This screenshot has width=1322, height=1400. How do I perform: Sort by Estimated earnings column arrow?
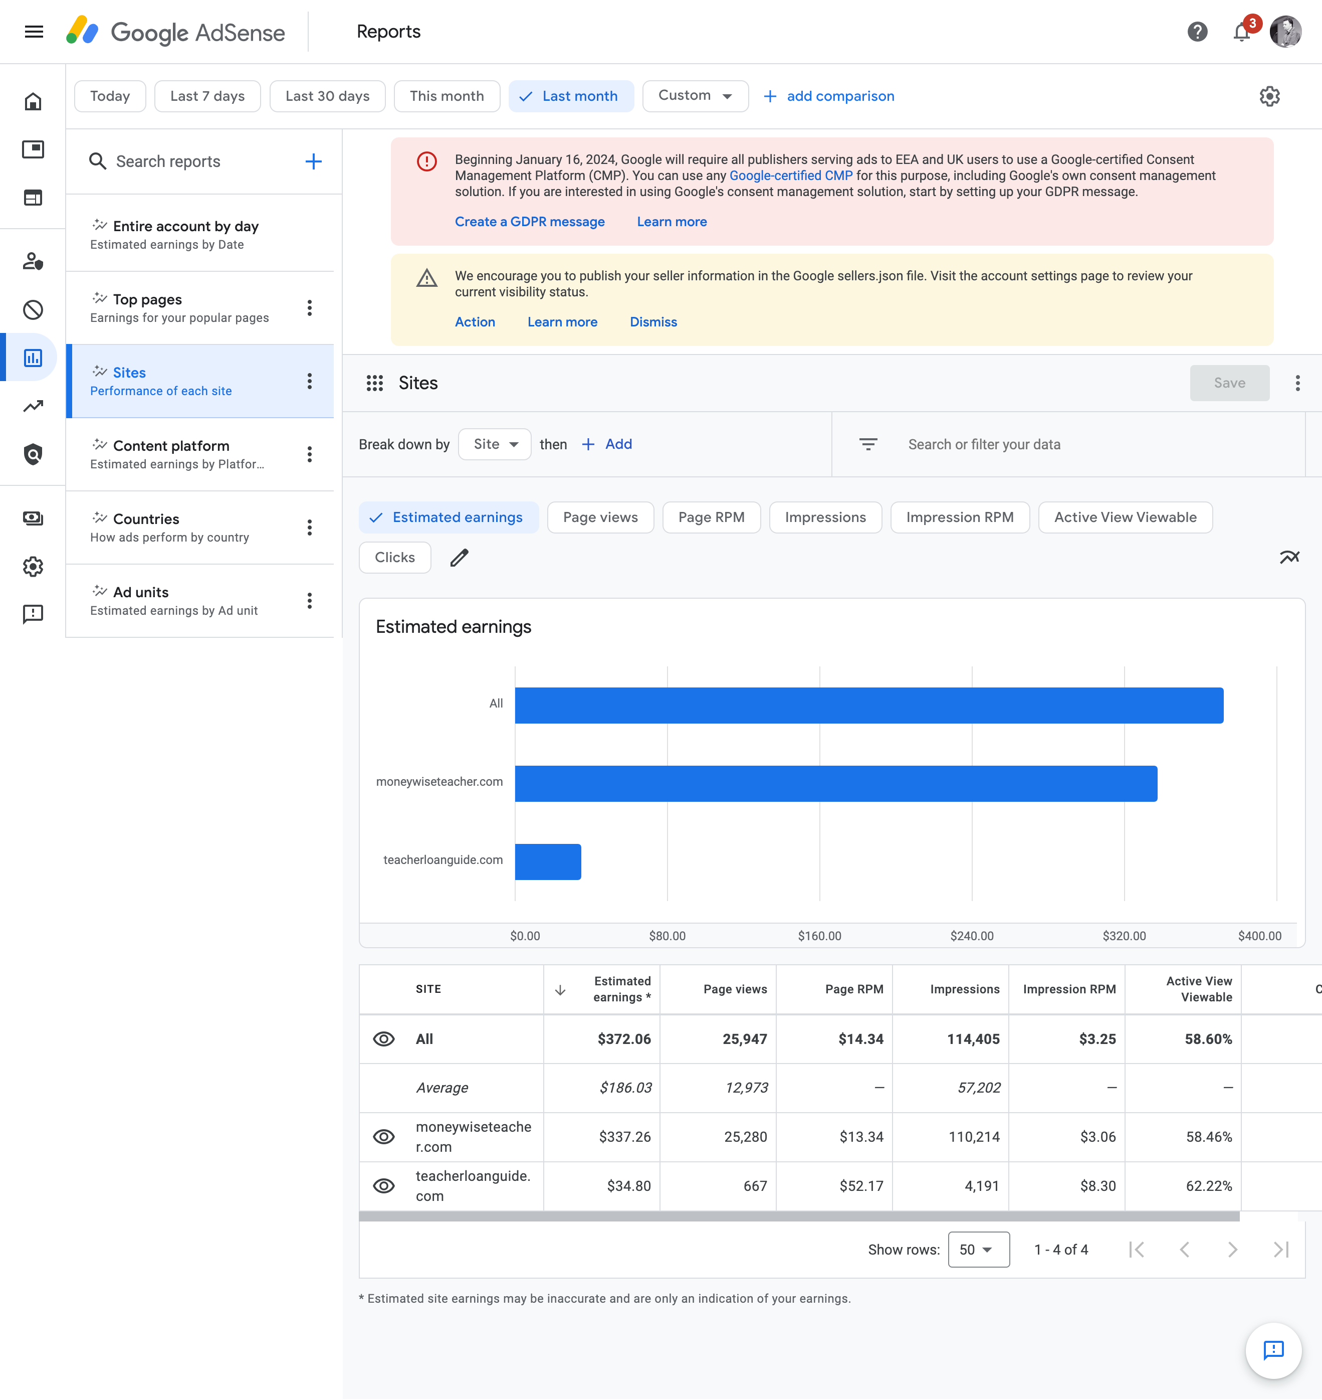coord(560,990)
